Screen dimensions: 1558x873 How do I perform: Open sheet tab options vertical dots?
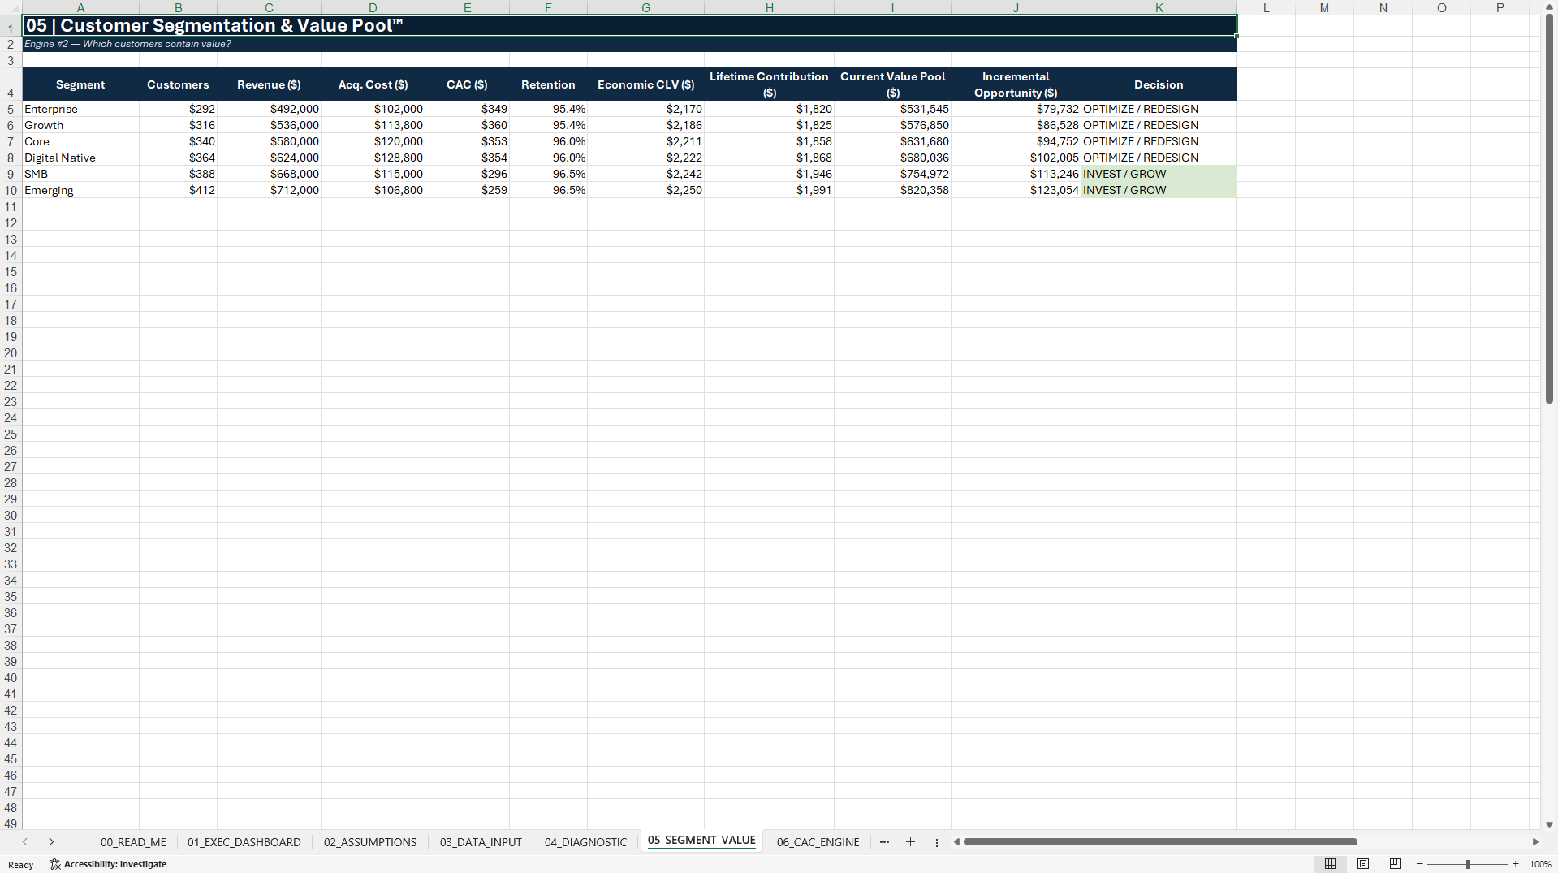click(x=936, y=842)
